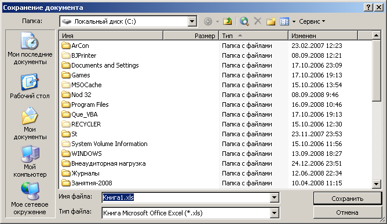Select the Program Files folder name
This screenshot has width=387, height=224.
(x=90, y=104)
